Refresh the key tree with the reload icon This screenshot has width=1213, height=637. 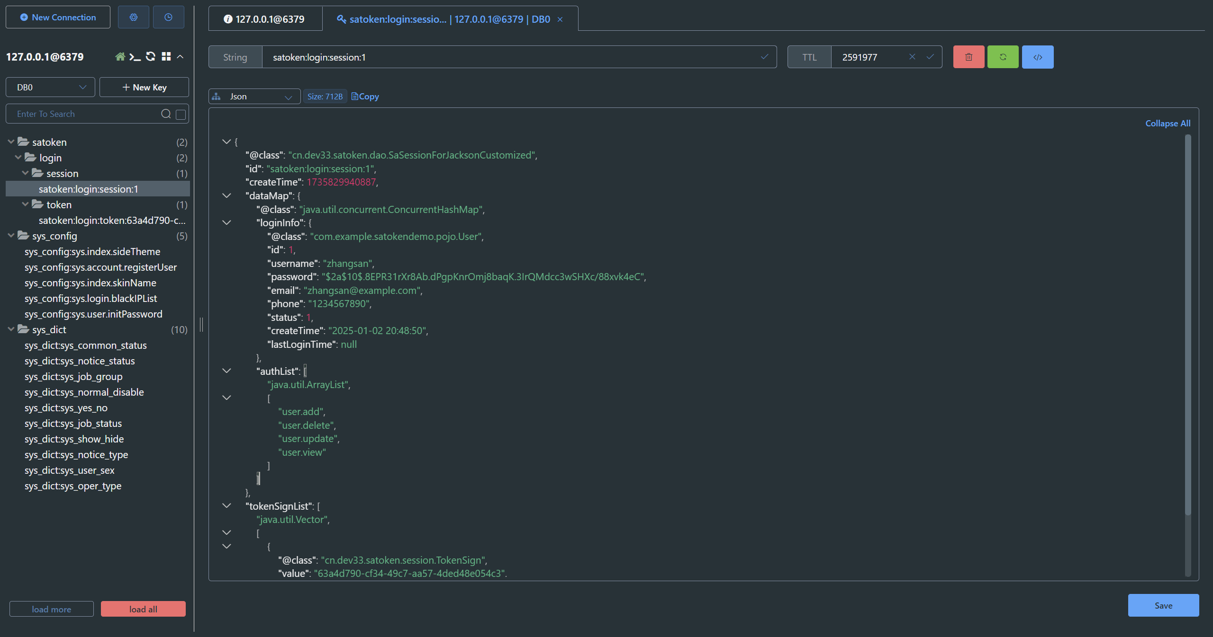[x=151, y=57]
